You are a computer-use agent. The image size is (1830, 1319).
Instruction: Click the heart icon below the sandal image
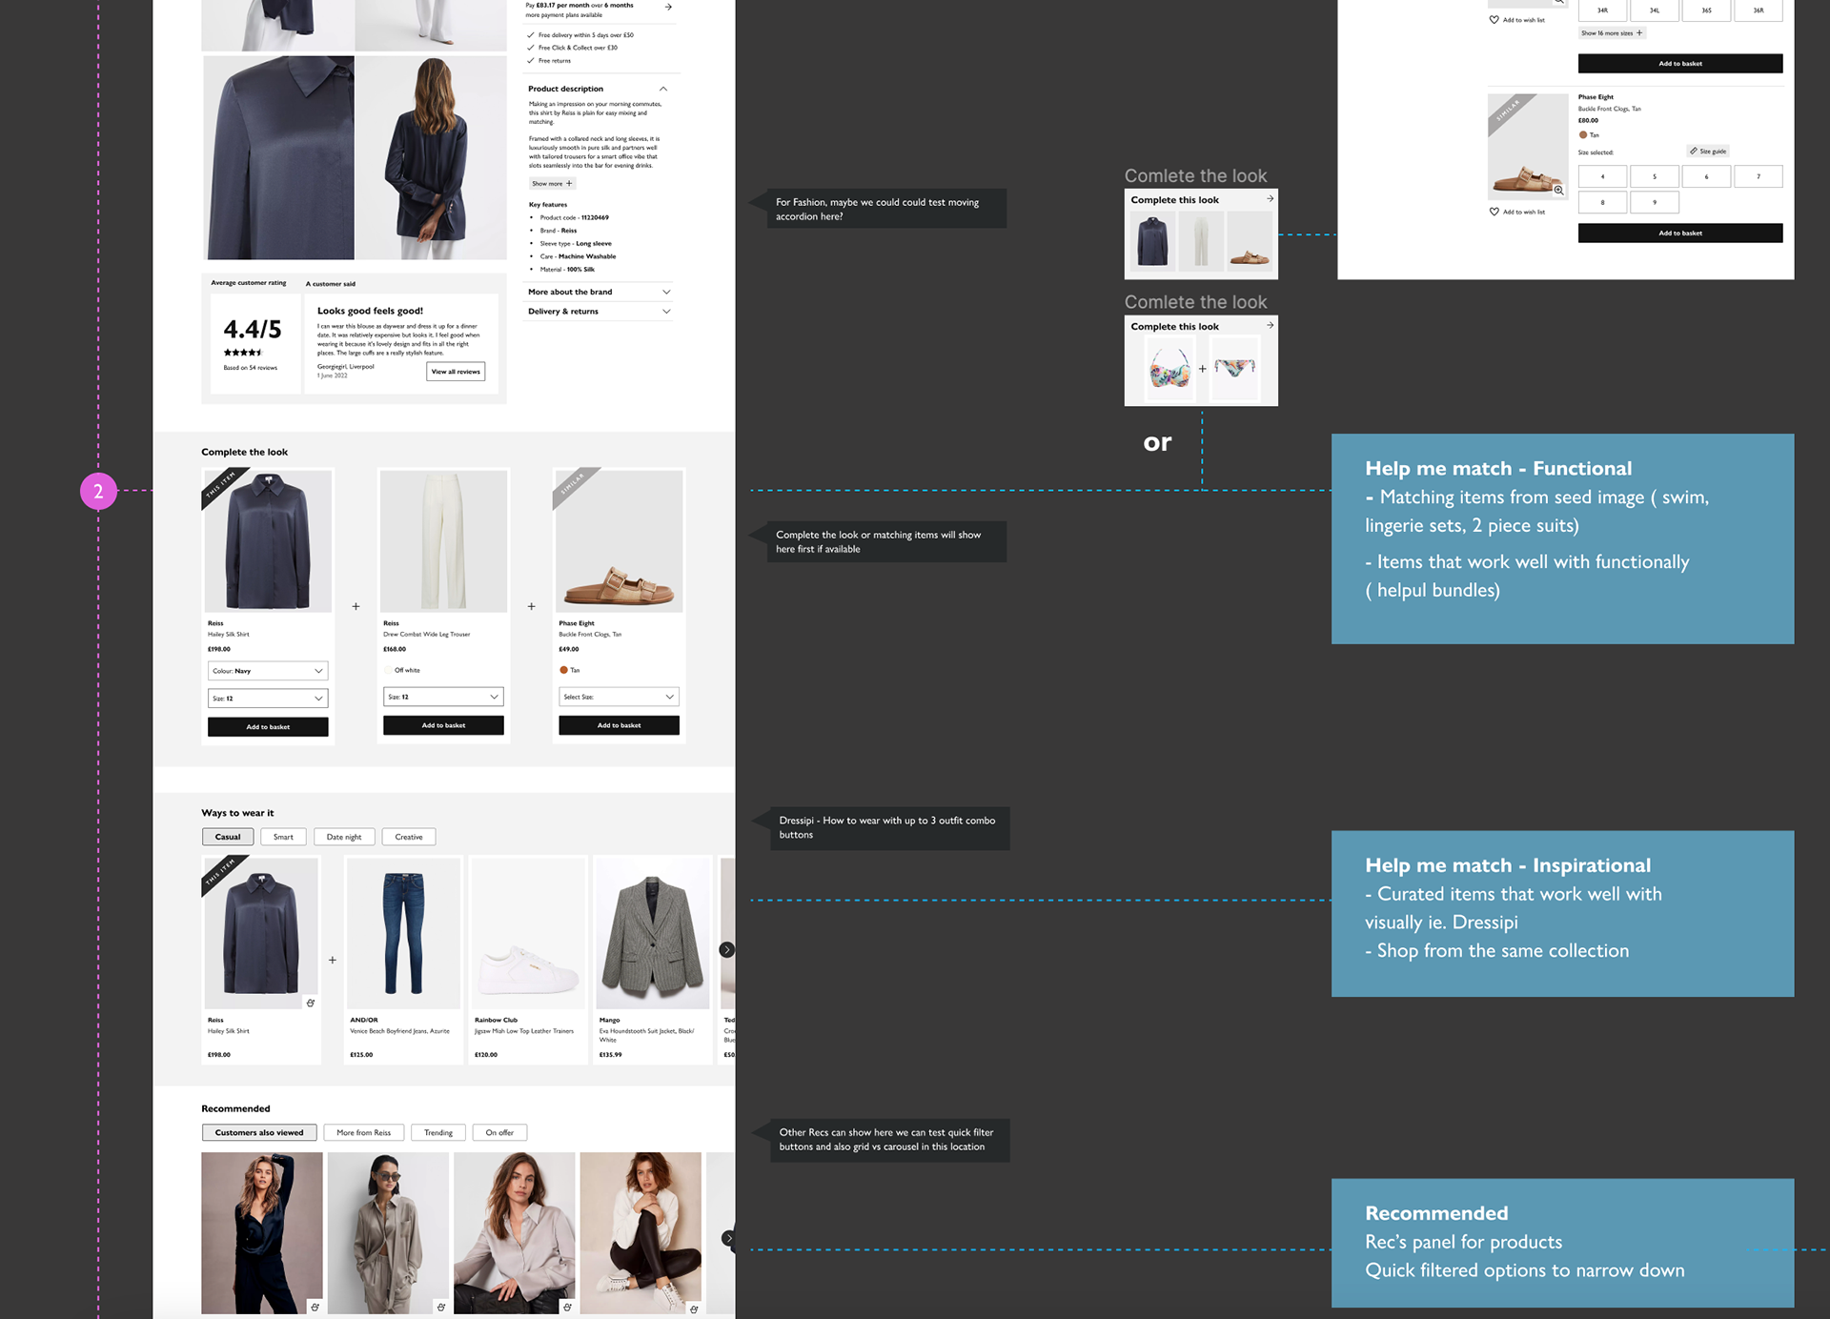(x=1494, y=212)
